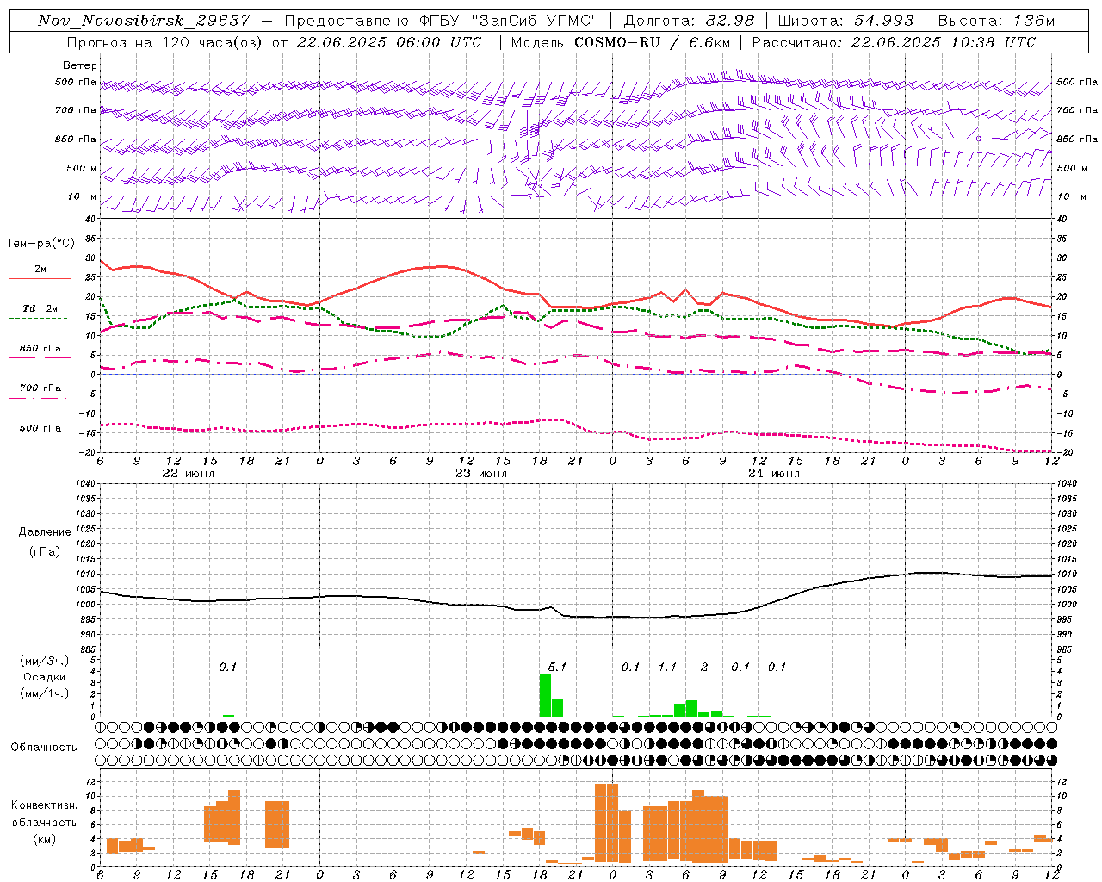Image resolution: width=1102 pixels, height=882 pixels.
Task: Click the 23 июня date label
Action: pyautogui.click(x=481, y=474)
